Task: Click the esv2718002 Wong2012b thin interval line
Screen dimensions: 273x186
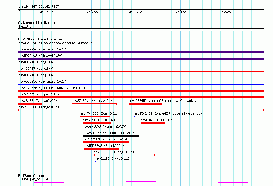Action: coord(125,155)
